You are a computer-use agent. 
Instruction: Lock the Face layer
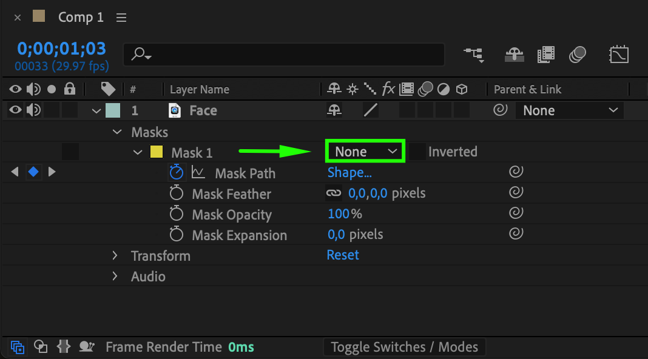70,110
